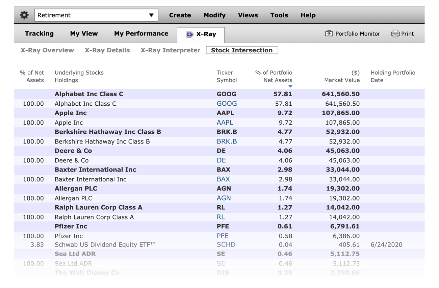
Task: Click the Market Value column header
Action: click(342, 76)
